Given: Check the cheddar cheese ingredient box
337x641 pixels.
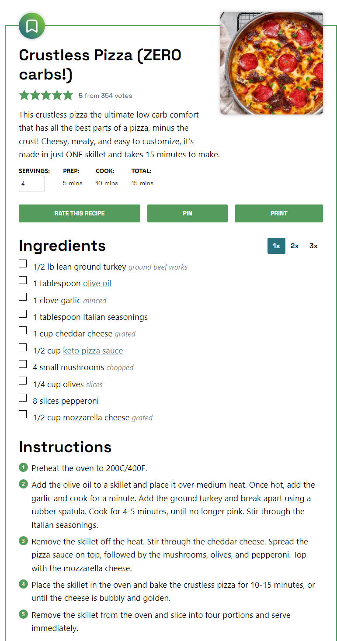Looking at the screenshot, I should pos(23,330).
